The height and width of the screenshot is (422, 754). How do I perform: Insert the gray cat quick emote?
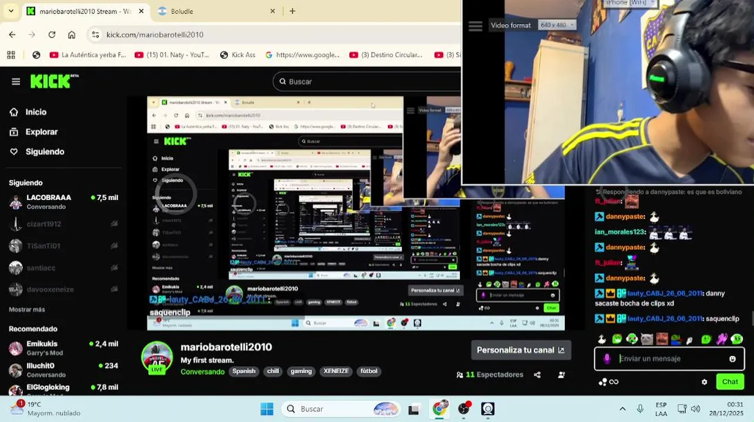(x=647, y=339)
